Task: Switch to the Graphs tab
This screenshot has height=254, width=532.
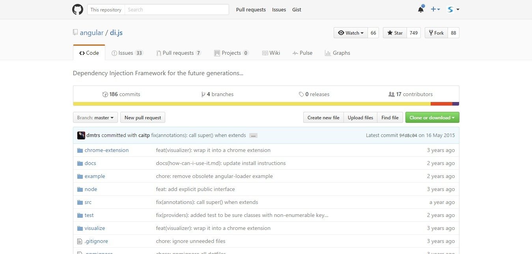Action: [337, 53]
